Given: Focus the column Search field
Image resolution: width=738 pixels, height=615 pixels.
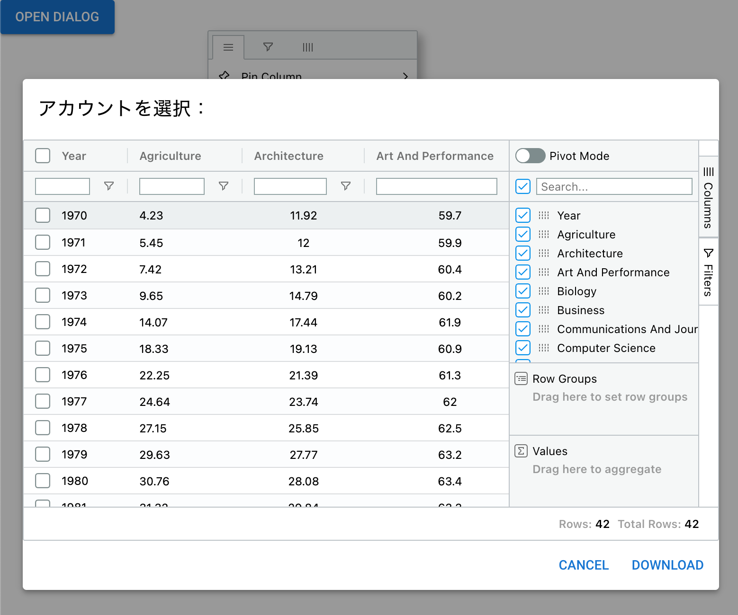Looking at the screenshot, I should [x=614, y=186].
